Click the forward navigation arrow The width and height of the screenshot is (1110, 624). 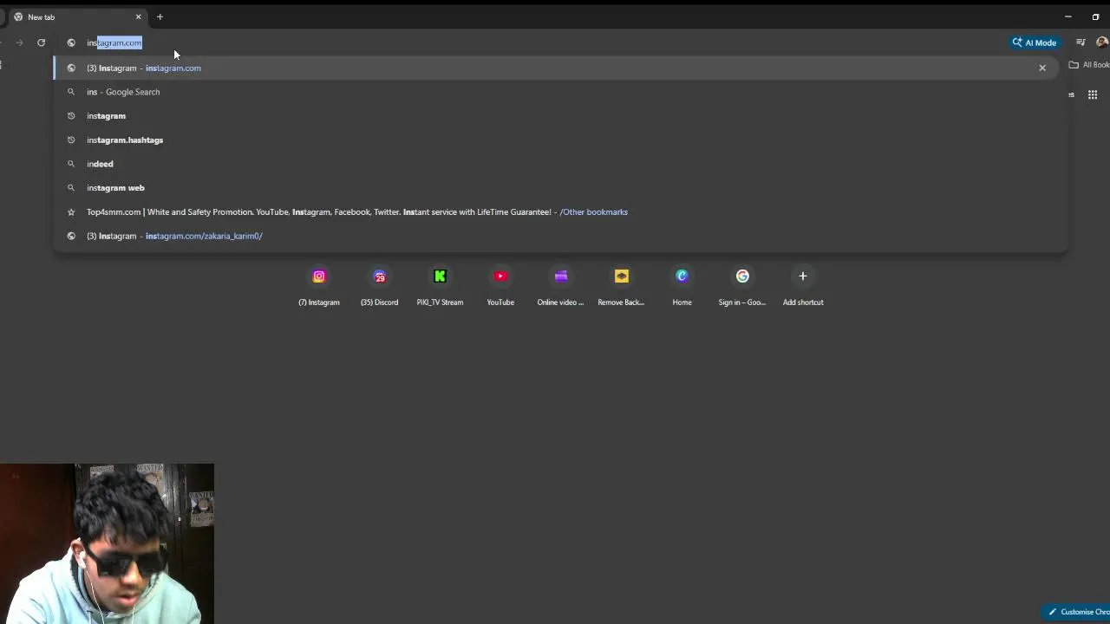click(19, 42)
